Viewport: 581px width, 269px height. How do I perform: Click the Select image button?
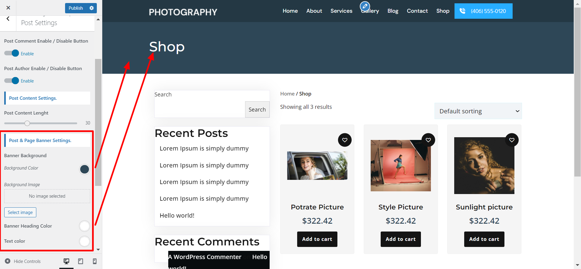click(x=20, y=212)
